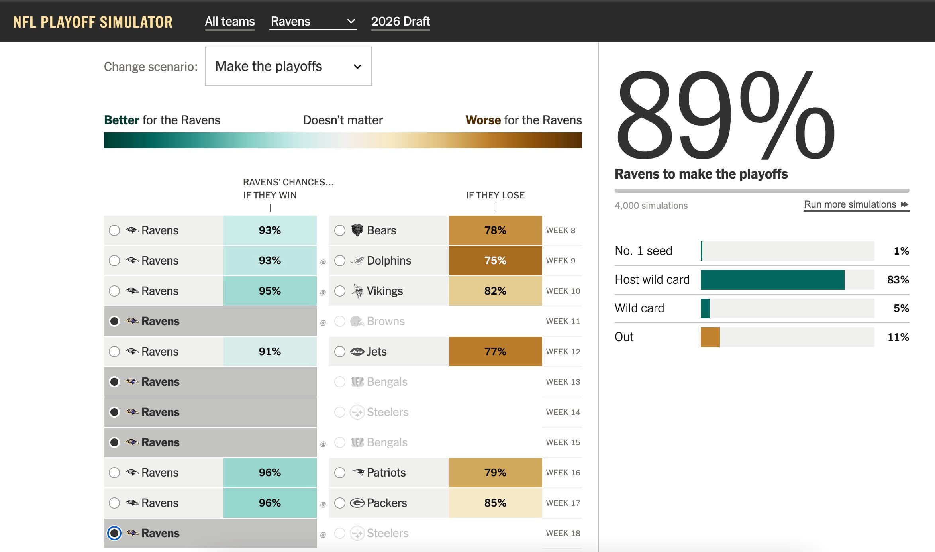Viewport: 935px width, 552px height.
Task: Click the Host wild card probability bar
Action: click(772, 279)
